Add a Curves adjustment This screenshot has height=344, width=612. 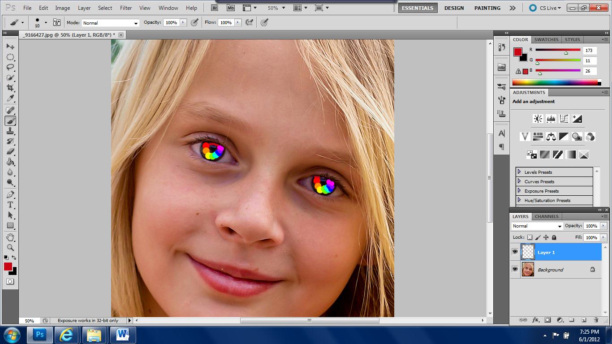(564, 119)
